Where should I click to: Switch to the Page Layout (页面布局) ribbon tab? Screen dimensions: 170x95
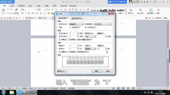point(21,6)
